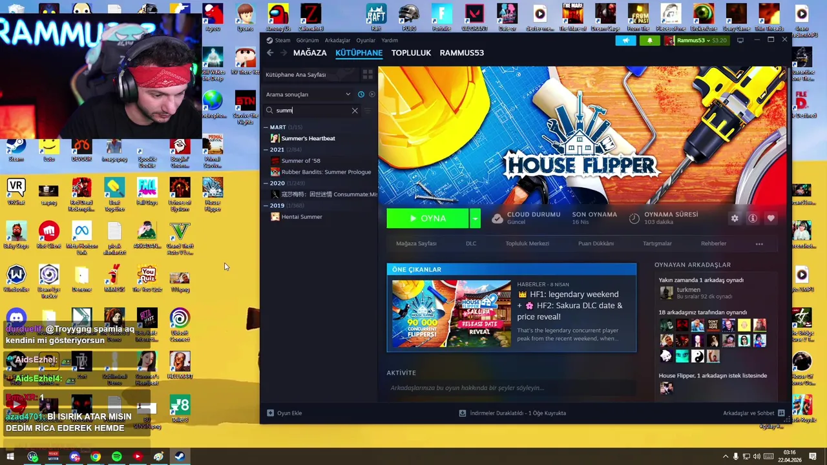Viewport: 827px width, 465px height.
Task: Open the Topluluk Merkezi link
Action: [x=527, y=243]
